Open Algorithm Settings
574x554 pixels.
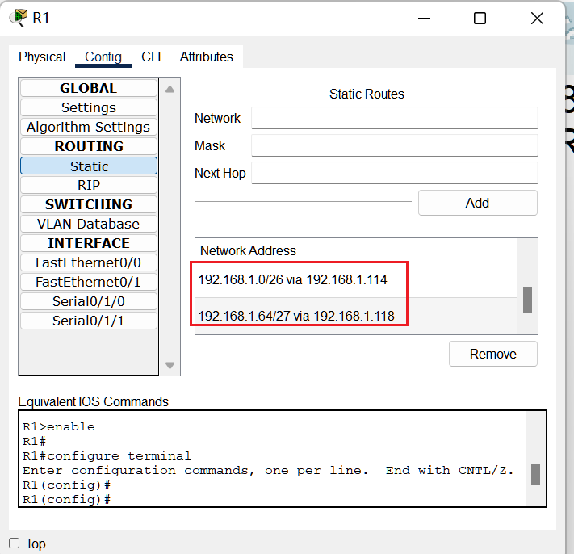pyautogui.click(x=89, y=127)
